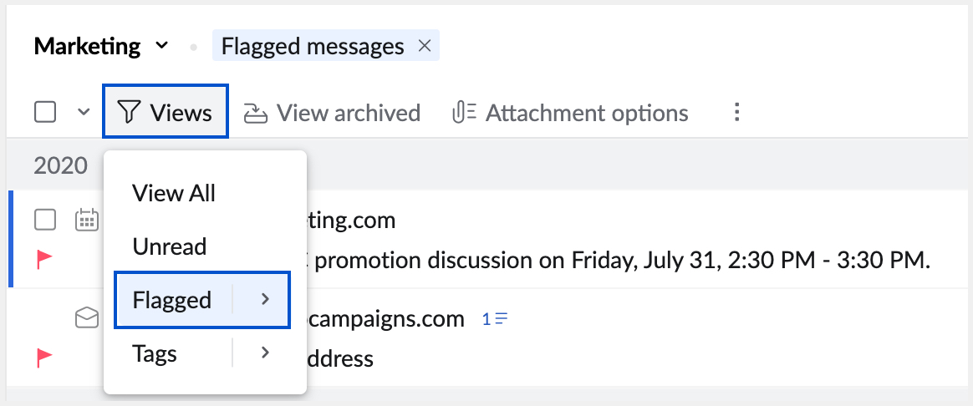
Task: Click the red flag on second message
Action: click(x=45, y=358)
